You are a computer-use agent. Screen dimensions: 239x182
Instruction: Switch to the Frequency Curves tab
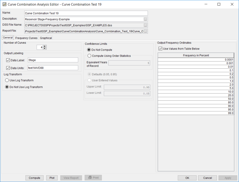[26, 38]
